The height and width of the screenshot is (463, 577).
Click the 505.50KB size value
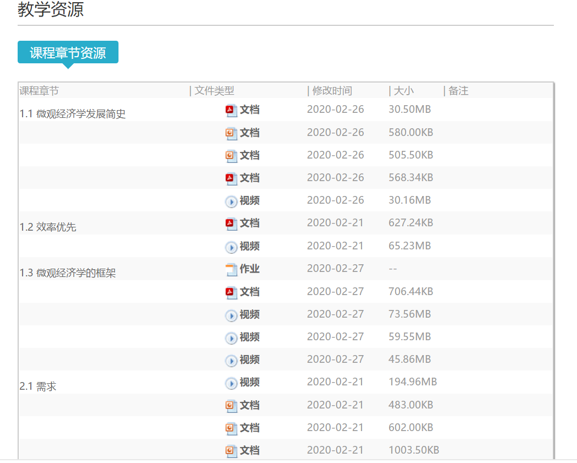(411, 155)
